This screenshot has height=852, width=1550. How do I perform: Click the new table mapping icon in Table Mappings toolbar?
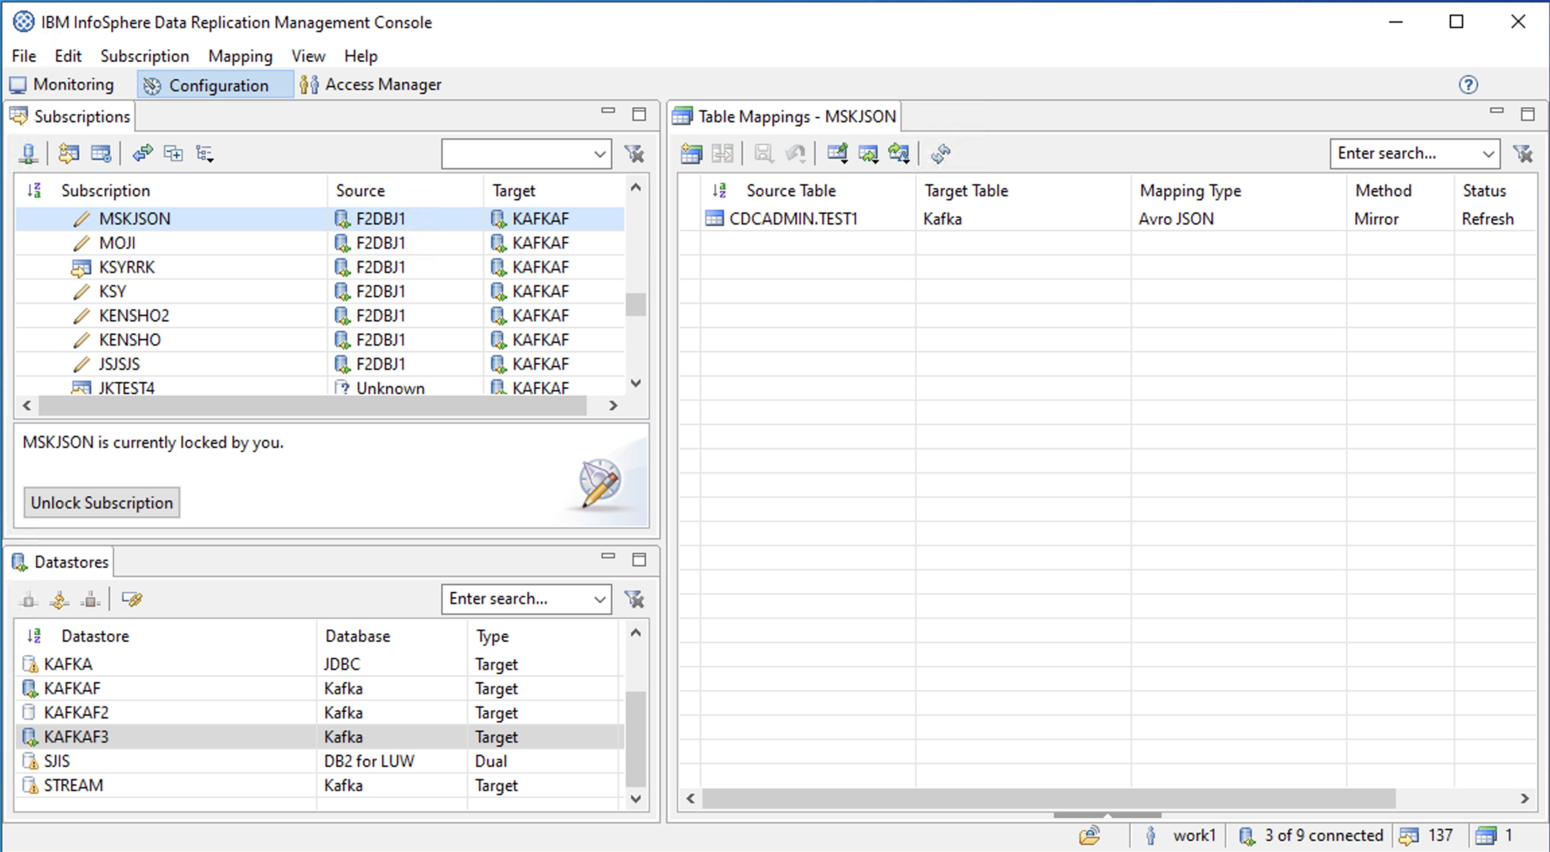click(691, 153)
